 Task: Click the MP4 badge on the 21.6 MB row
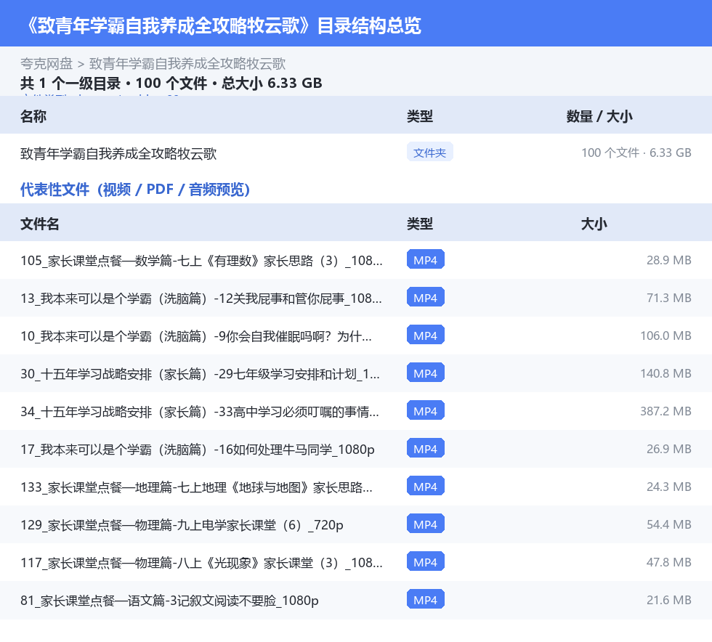tap(426, 599)
